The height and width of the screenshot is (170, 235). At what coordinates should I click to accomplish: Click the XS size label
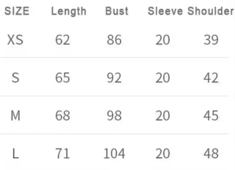point(15,40)
